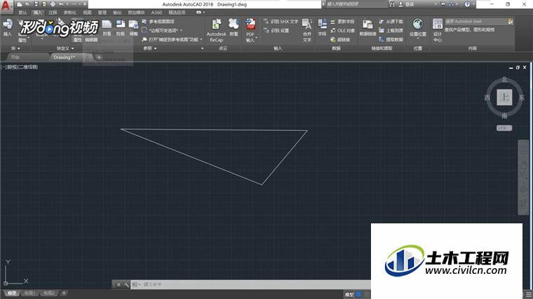Toggle the snap mode button in status bar

[x=366, y=295]
